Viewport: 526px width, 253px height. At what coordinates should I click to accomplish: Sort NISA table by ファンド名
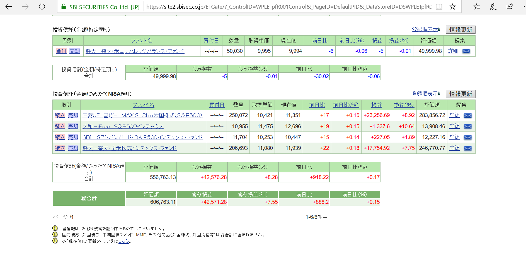143,105
